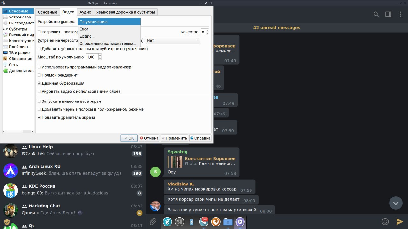
Task: Open Linux Help chat avatar
Action: pos(11,151)
